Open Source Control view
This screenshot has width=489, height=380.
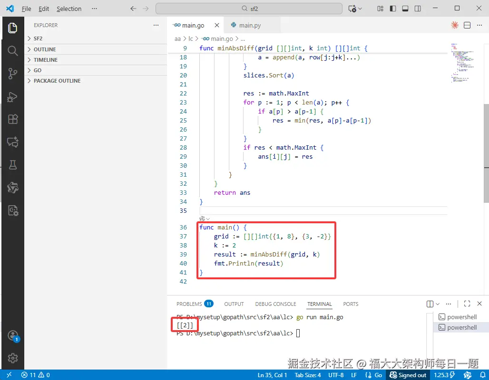pos(12,74)
